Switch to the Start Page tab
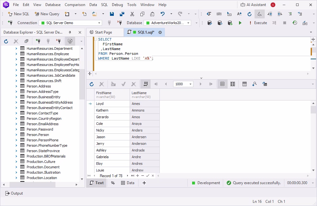Viewport: 317px width, 206px height. (x=105, y=32)
